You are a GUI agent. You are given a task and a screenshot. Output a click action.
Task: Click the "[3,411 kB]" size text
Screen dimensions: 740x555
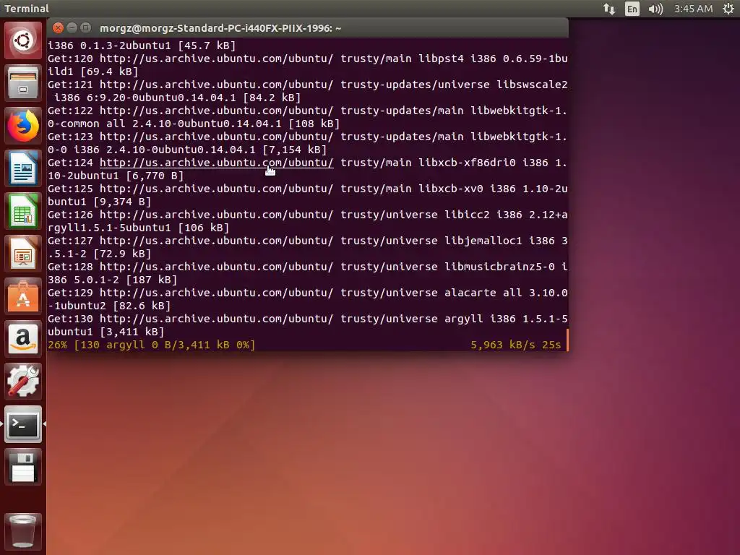pyautogui.click(x=132, y=332)
